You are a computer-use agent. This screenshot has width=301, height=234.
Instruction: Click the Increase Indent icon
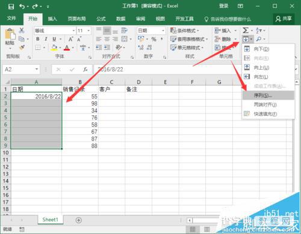tap(107, 47)
